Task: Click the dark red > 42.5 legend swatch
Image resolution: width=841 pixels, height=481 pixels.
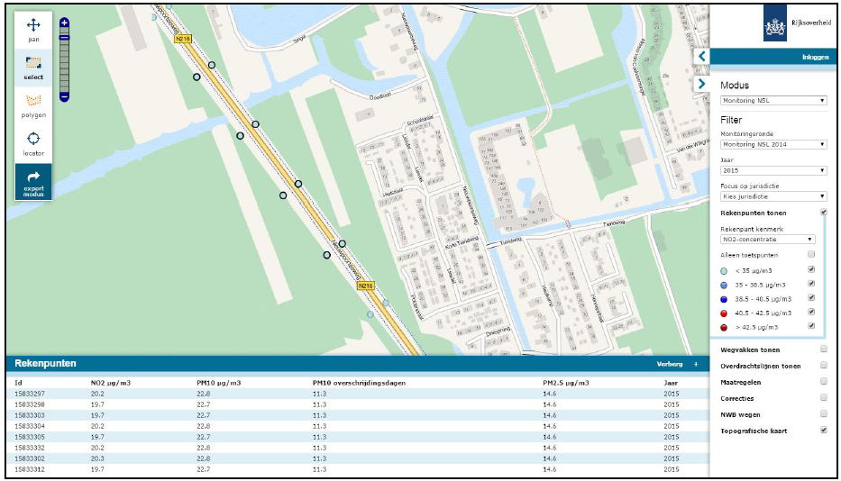Action: [724, 328]
